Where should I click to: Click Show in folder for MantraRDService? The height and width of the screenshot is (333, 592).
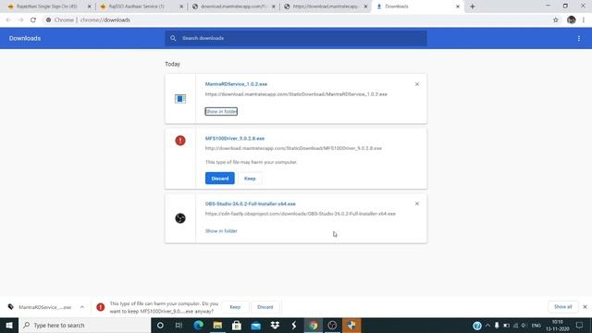tap(221, 111)
